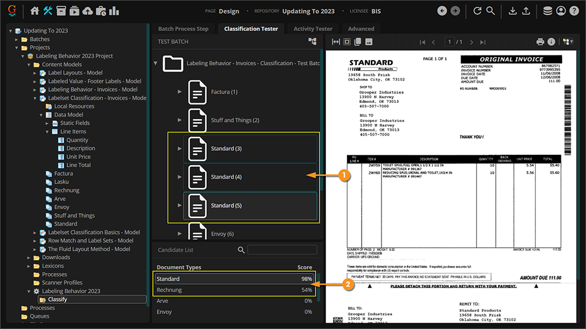586x329 pixels.
Task: Select Standard (4) document in test batch
Action: pos(226,177)
